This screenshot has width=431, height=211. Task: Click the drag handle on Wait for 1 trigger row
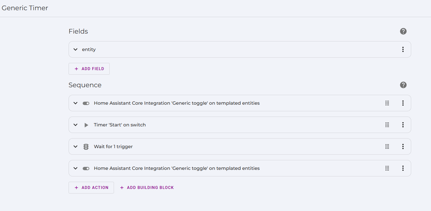(x=387, y=146)
